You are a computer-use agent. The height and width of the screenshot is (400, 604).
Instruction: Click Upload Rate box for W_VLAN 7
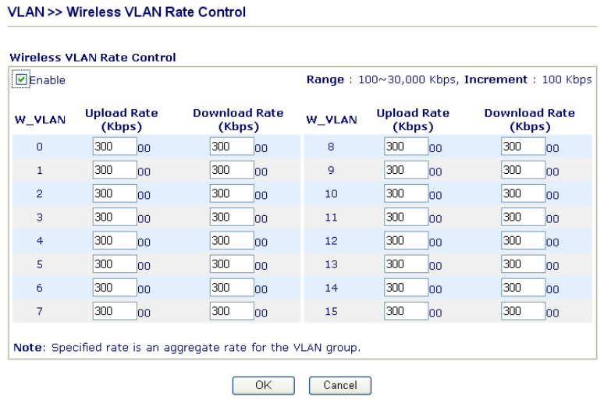point(115,310)
